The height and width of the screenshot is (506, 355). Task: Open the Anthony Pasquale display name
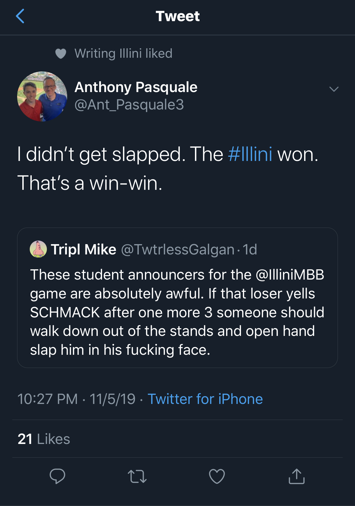[136, 87]
